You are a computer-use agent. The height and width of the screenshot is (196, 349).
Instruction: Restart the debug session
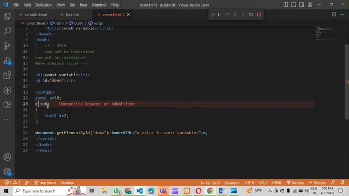[x=251, y=15]
